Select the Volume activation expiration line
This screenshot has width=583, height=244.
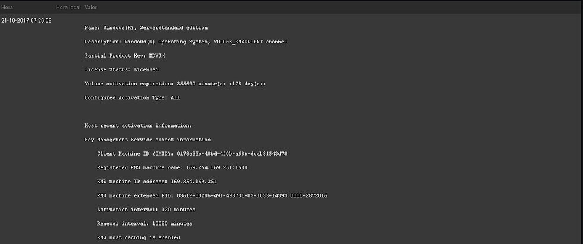click(x=175, y=84)
